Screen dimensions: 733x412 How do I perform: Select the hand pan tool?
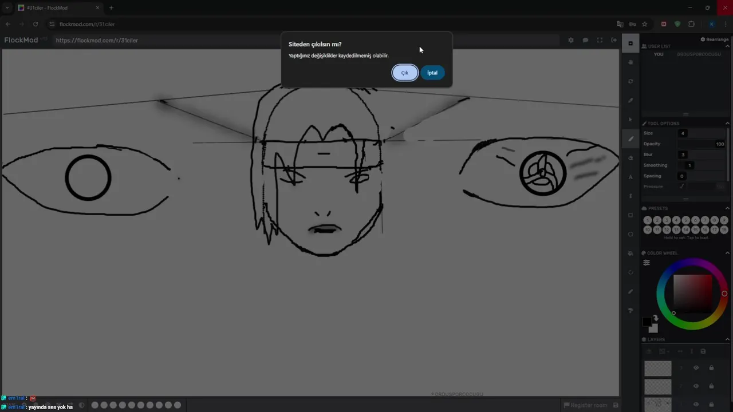[x=630, y=62]
